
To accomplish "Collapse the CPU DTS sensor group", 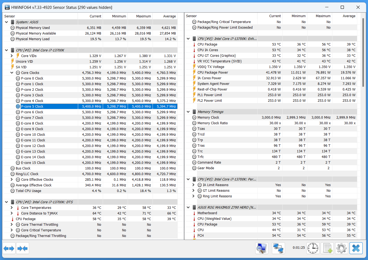I will pos(6,202).
